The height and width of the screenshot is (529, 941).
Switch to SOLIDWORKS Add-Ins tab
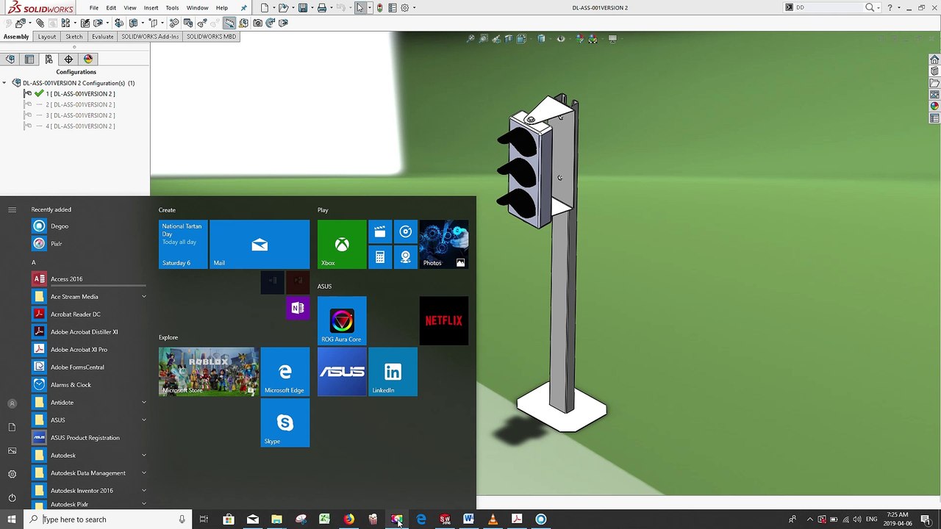pos(150,36)
